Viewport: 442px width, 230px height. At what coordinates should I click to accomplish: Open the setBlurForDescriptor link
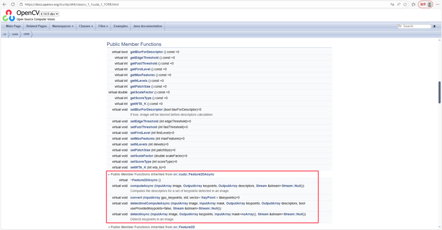146,110
